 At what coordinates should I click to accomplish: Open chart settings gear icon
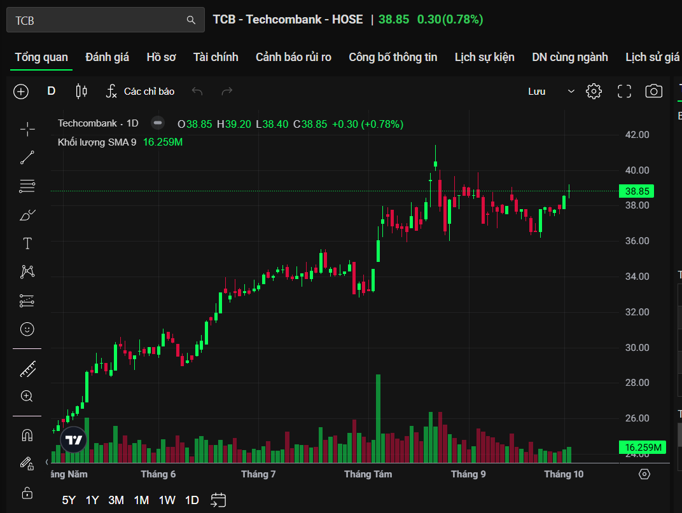pos(594,92)
